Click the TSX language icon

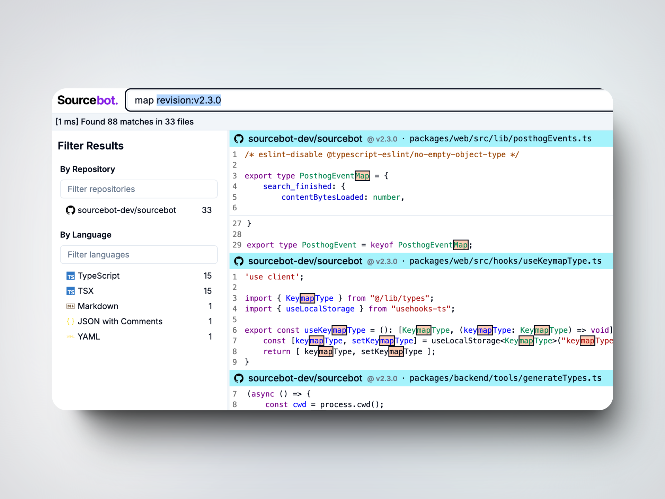click(70, 291)
